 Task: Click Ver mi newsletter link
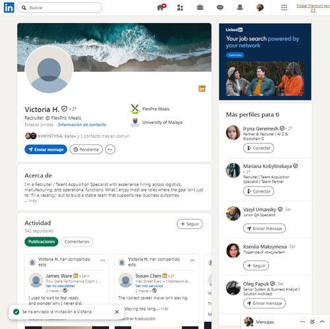[x=60, y=286]
